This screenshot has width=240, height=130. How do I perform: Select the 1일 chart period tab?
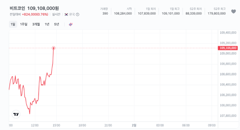tap(13, 24)
